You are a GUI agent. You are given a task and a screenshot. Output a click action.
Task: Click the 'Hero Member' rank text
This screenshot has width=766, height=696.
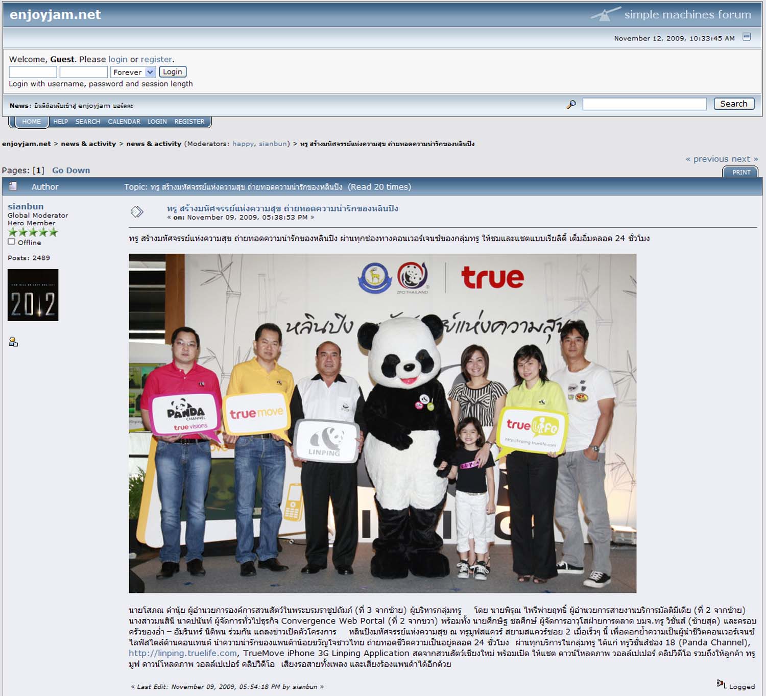(31, 223)
